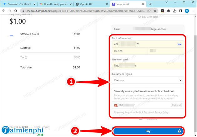Screen dimensions: 197x137
Task: Click the bookmark star icon
Action: pos(155,11)
